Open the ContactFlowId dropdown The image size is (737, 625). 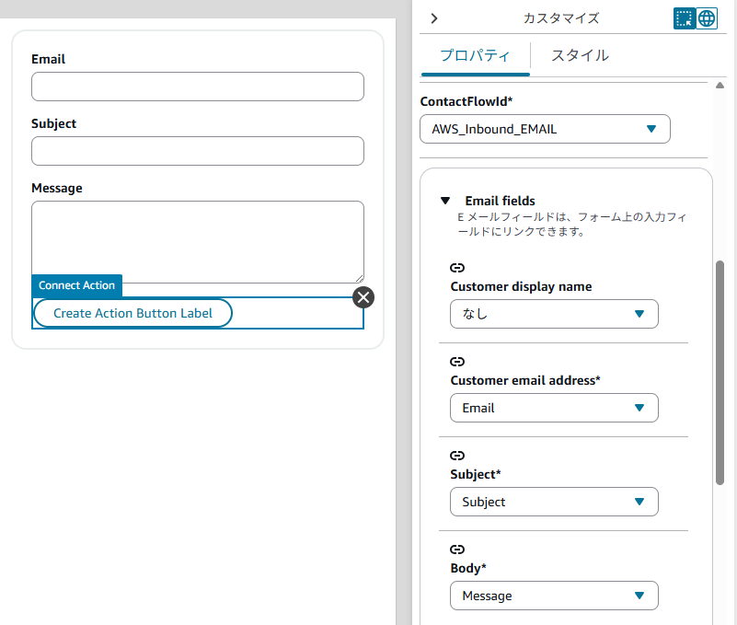coord(545,129)
